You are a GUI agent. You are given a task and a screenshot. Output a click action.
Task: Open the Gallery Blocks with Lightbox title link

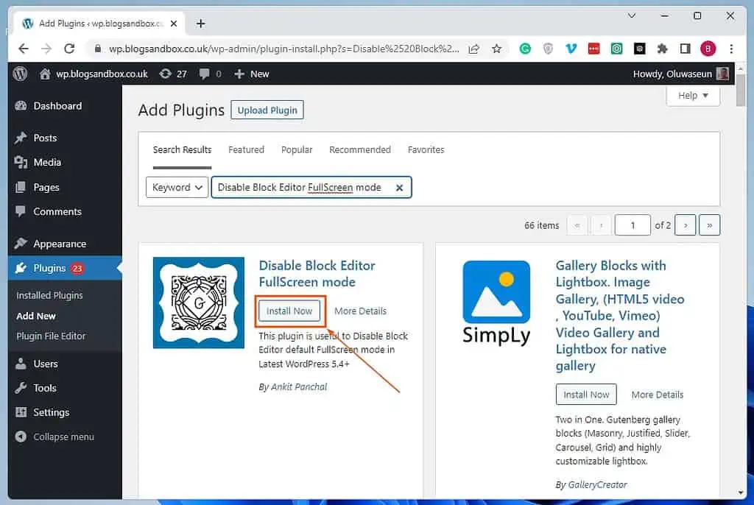click(x=619, y=316)
